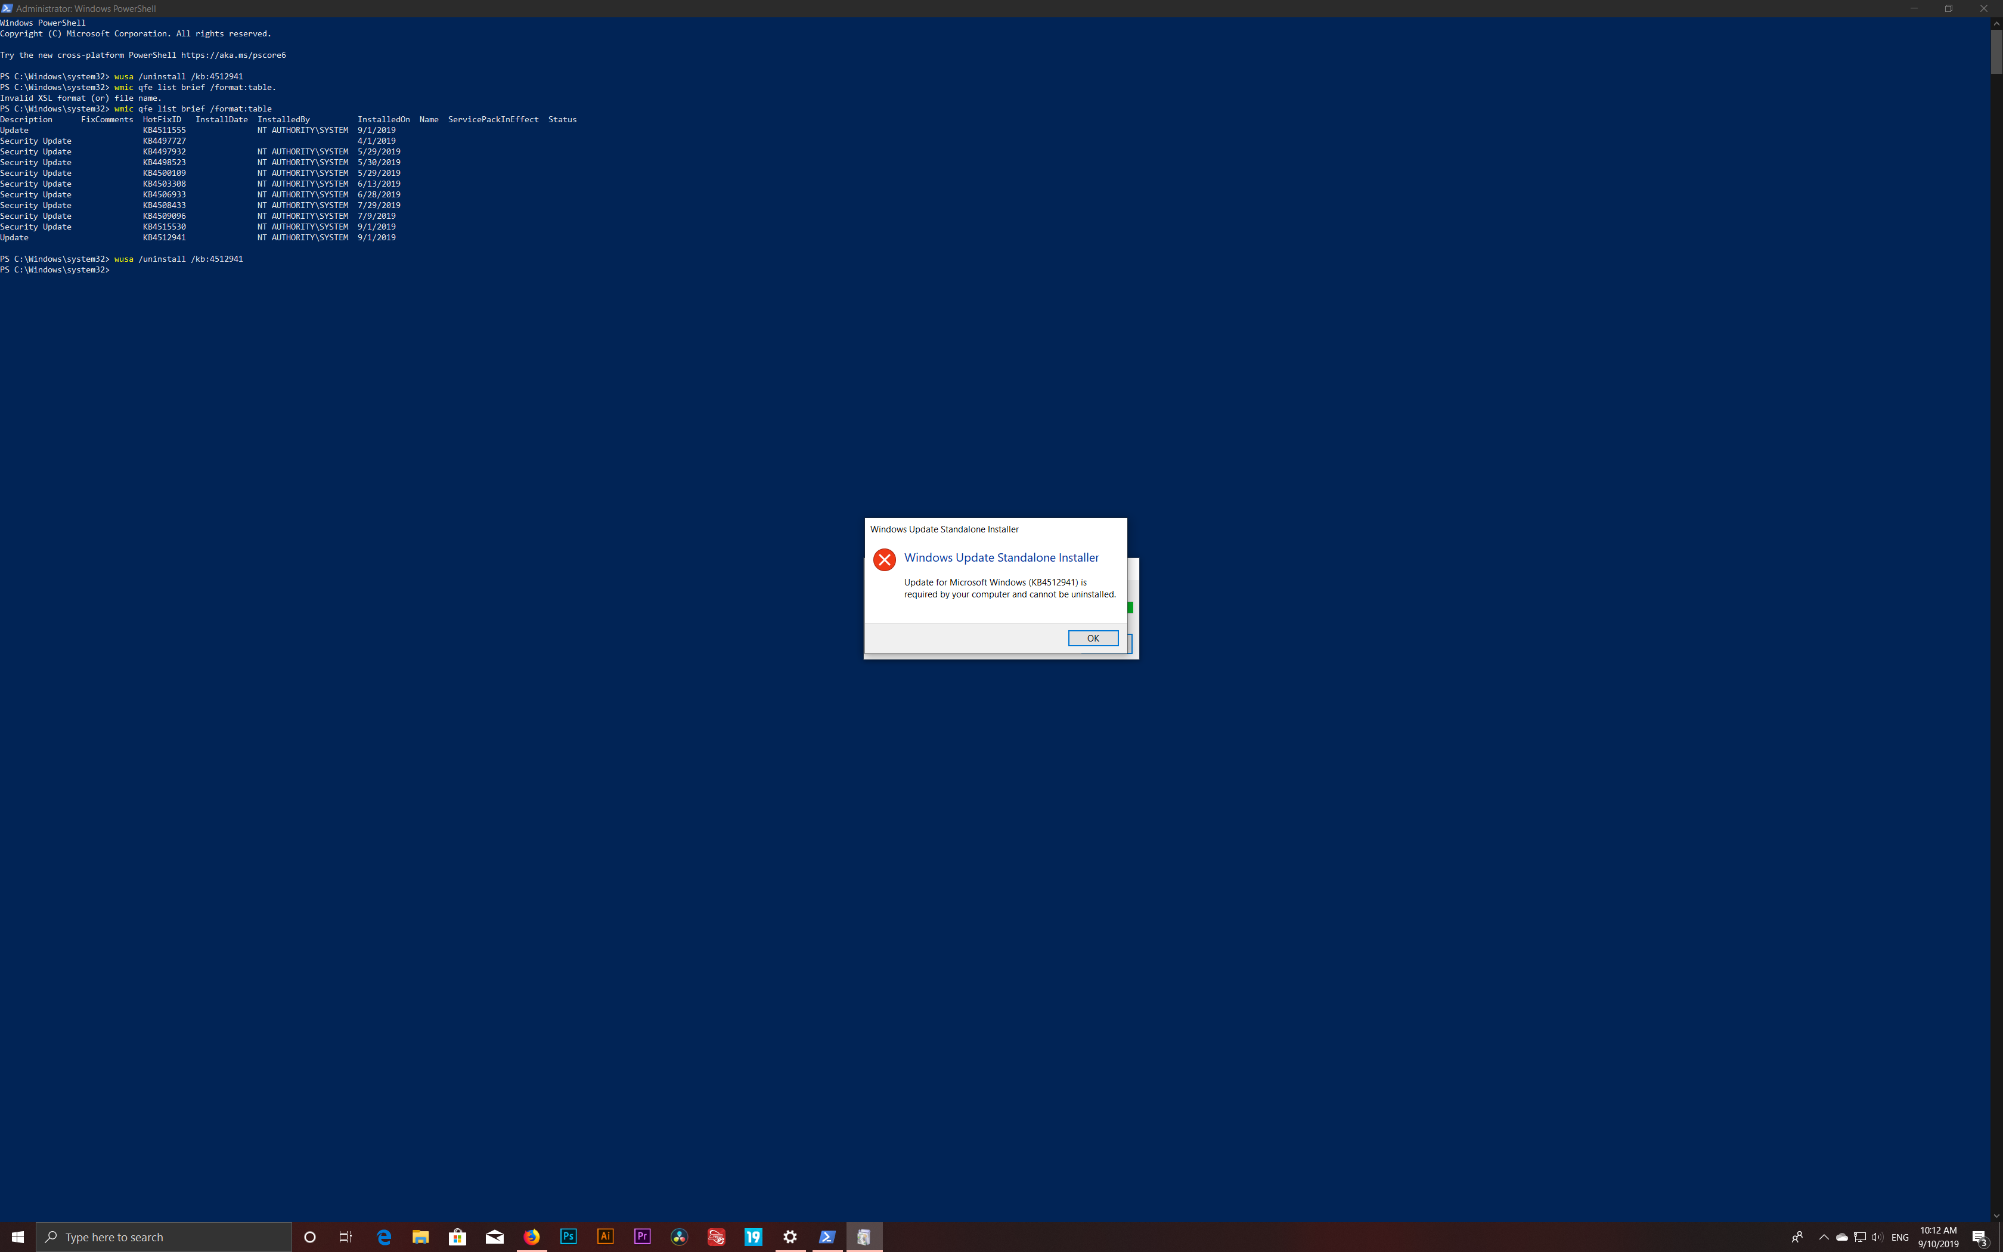Open Cortana from the taskbar

point(309,1237)
